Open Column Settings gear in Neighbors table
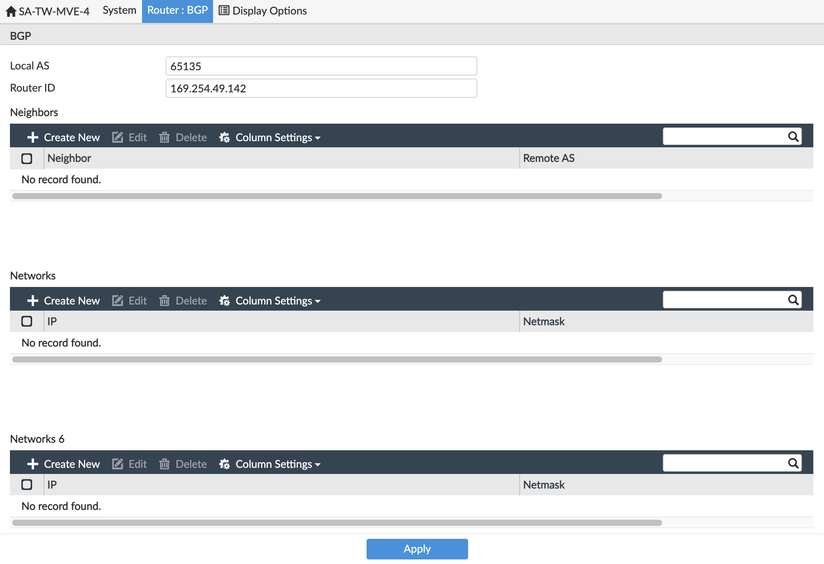The height and width of the screenshot is (564, 824). pos(225,137)
